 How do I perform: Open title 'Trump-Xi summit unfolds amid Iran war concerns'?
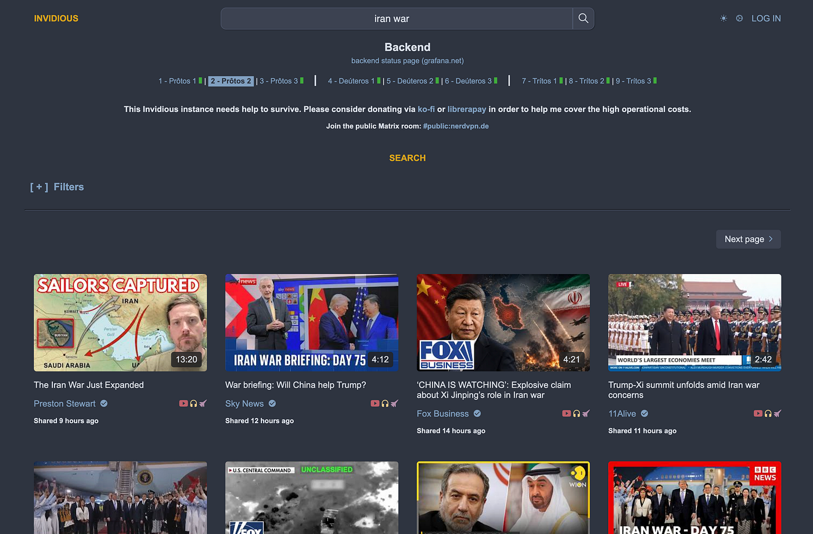[x=684, y=390]
